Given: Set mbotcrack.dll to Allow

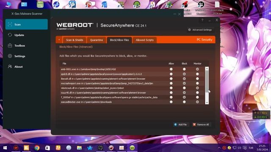Looking at the screenshot, I should (x=171, y=88).
